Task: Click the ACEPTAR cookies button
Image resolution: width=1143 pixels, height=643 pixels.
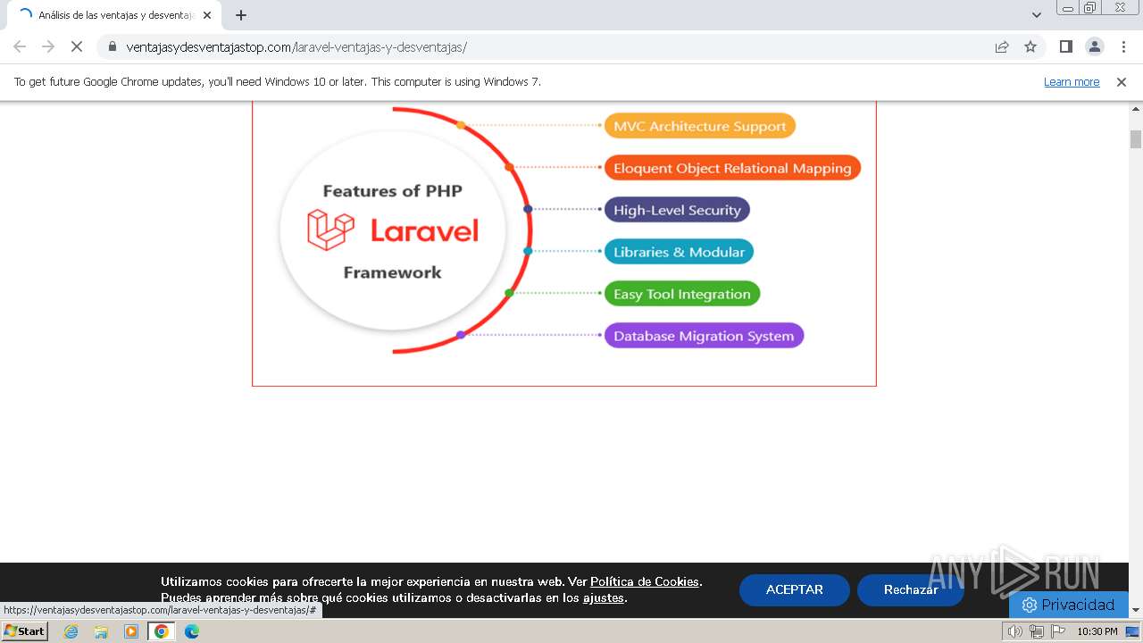Action: click(x=795, y=590)
